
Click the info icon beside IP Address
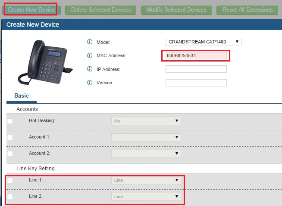[x=90, y=69]
